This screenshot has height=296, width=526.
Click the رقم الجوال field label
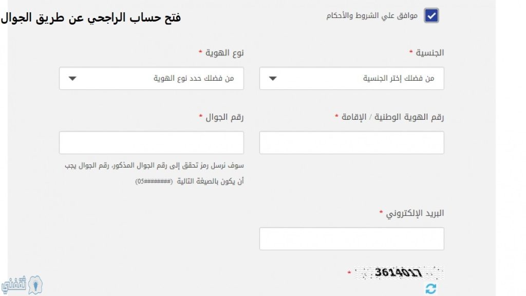click(x=224, y=117)
